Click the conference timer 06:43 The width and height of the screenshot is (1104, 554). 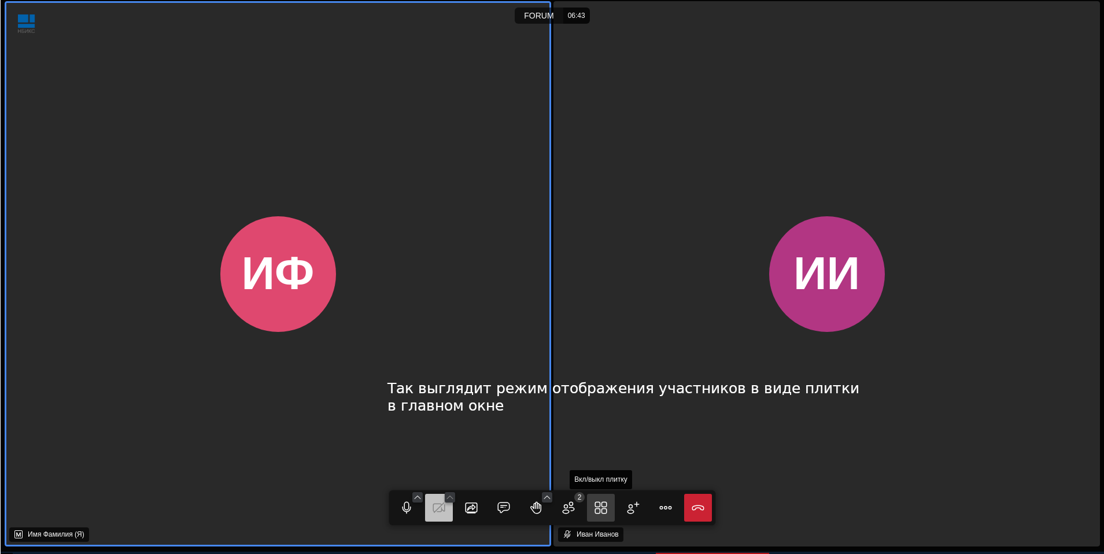[576, 16]
